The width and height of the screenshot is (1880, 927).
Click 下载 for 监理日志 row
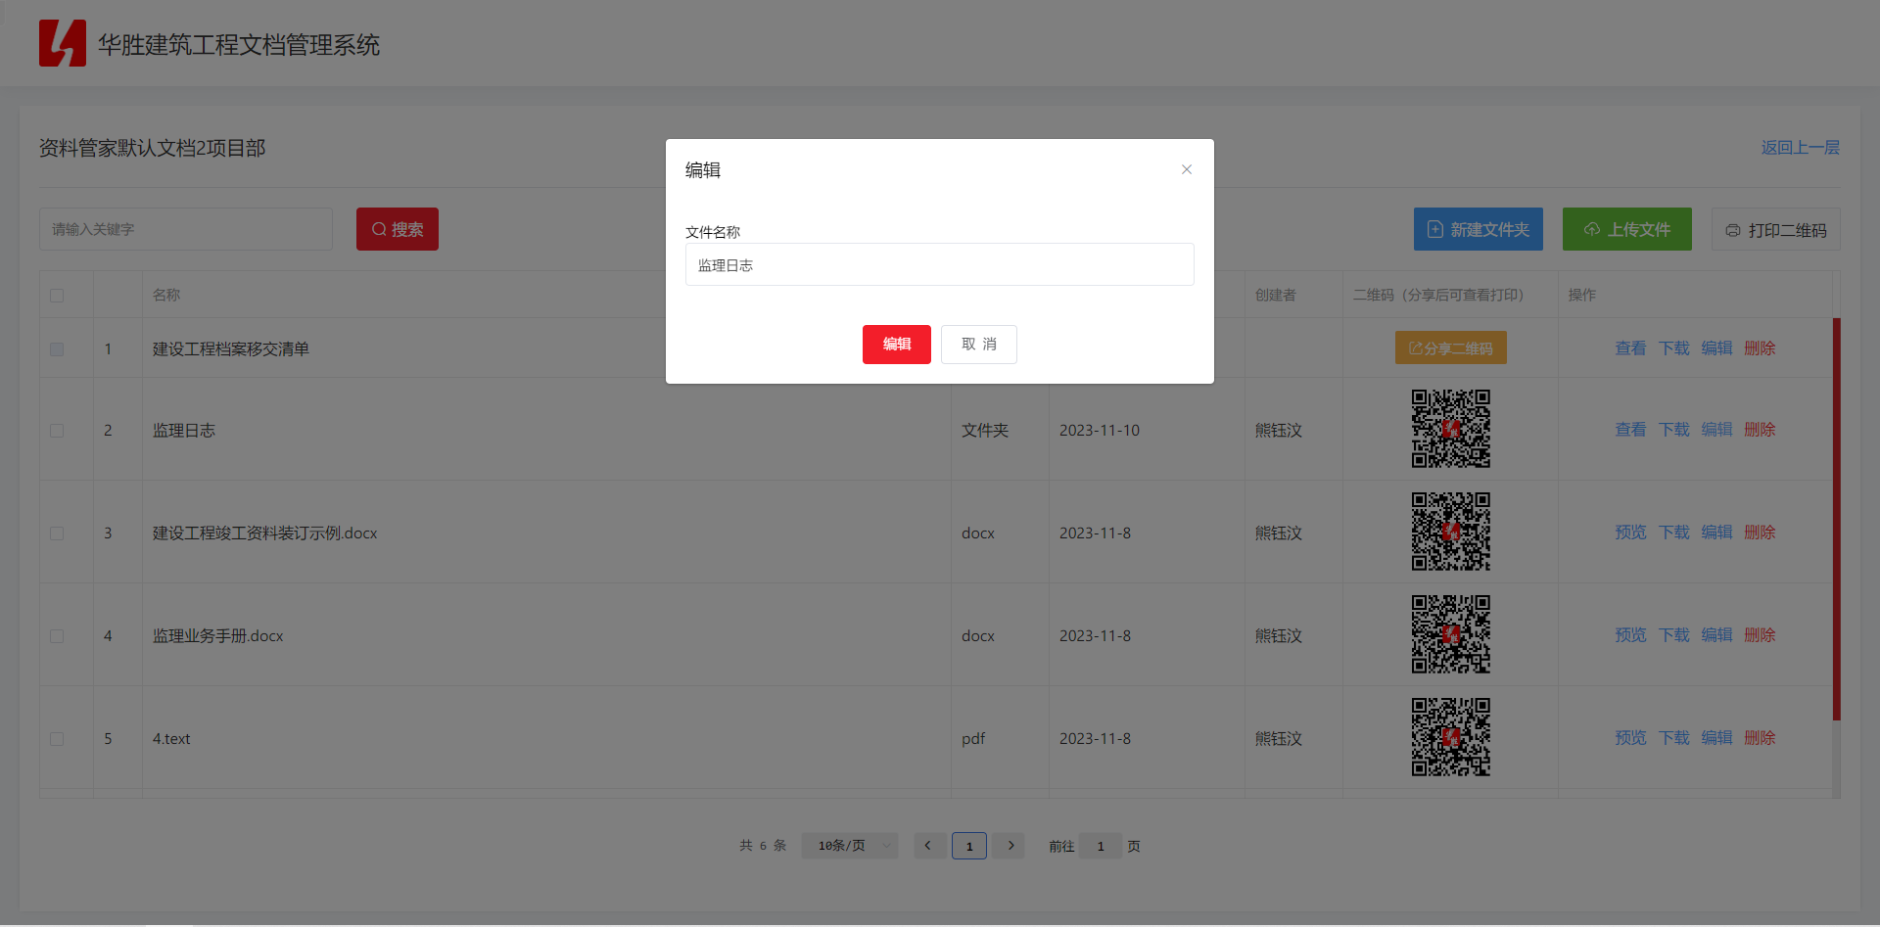(x=1673, y=429)
